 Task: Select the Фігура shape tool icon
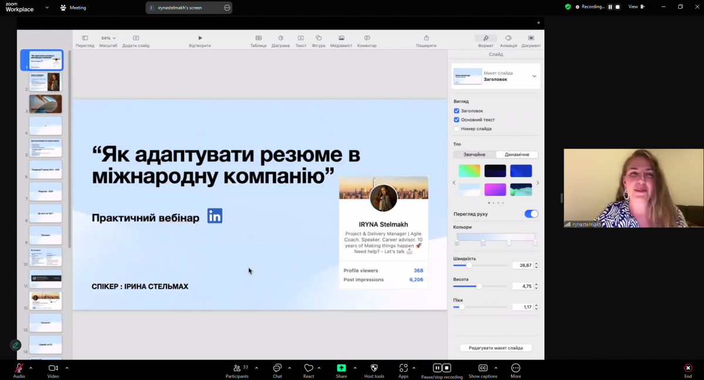coord(318,36)
